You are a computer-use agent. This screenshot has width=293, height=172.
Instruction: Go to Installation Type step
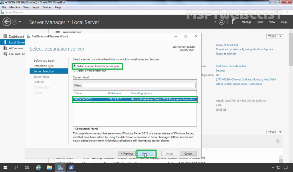[43, 66]
